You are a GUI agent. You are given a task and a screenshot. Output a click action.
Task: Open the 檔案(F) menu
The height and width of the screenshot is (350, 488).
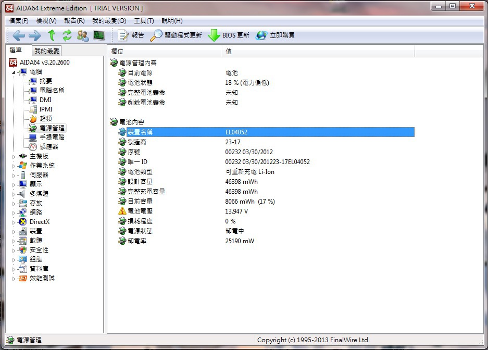pos(19,21)
